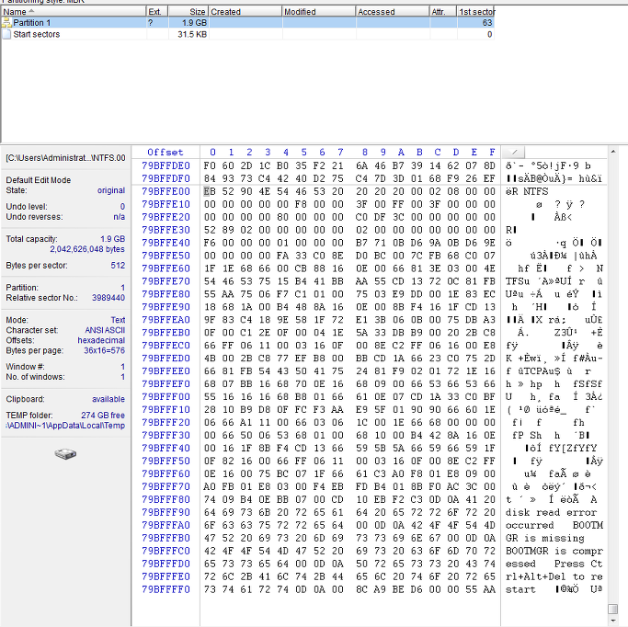628x627 pixels.
Task: Click the TEMP folder 274 GB free value
Action: [103, 416]
